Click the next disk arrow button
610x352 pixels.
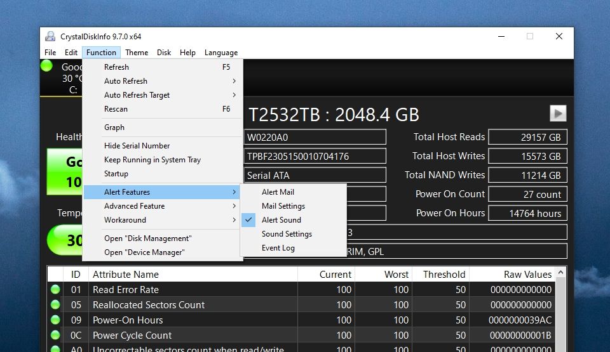[558, 114]
